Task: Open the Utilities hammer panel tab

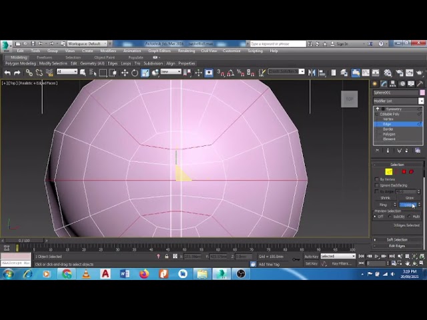Action: (420, 84)
